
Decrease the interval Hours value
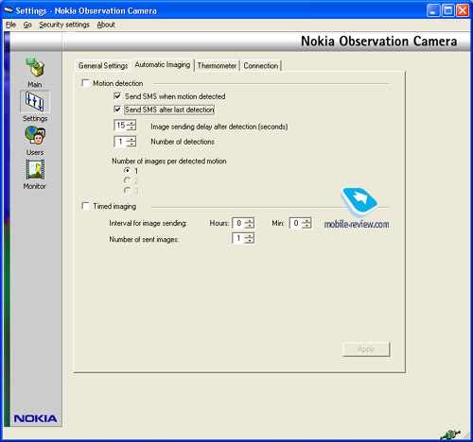[x=249, y=226]
